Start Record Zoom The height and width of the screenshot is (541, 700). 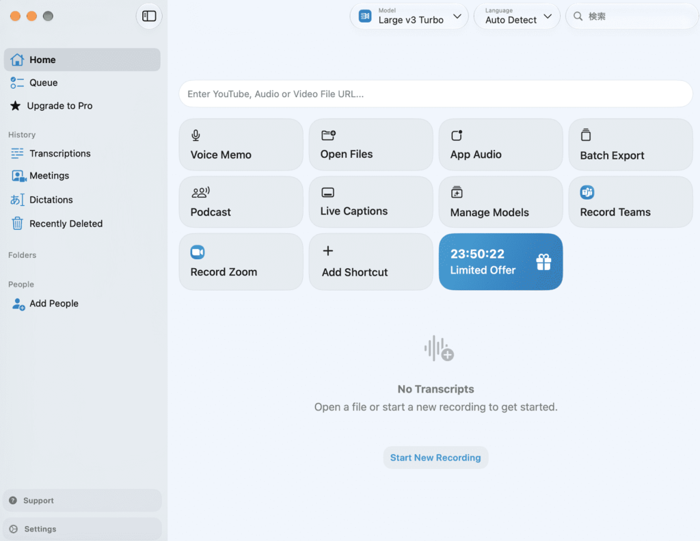[x=241, y=262]
